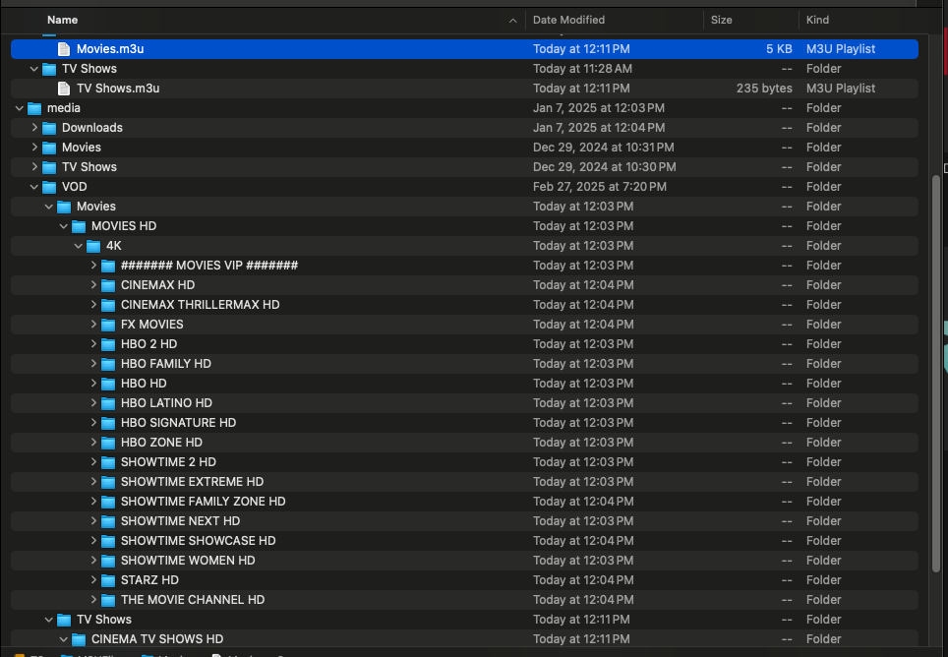Click the date Today at 11:28 AM

(582, 69)
